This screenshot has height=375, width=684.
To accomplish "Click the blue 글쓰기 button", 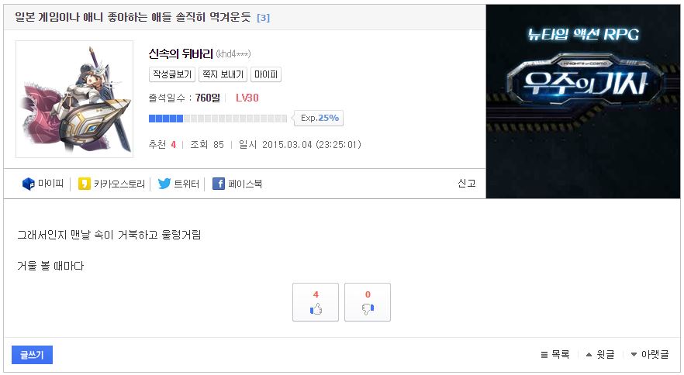I will click(32, 355).
